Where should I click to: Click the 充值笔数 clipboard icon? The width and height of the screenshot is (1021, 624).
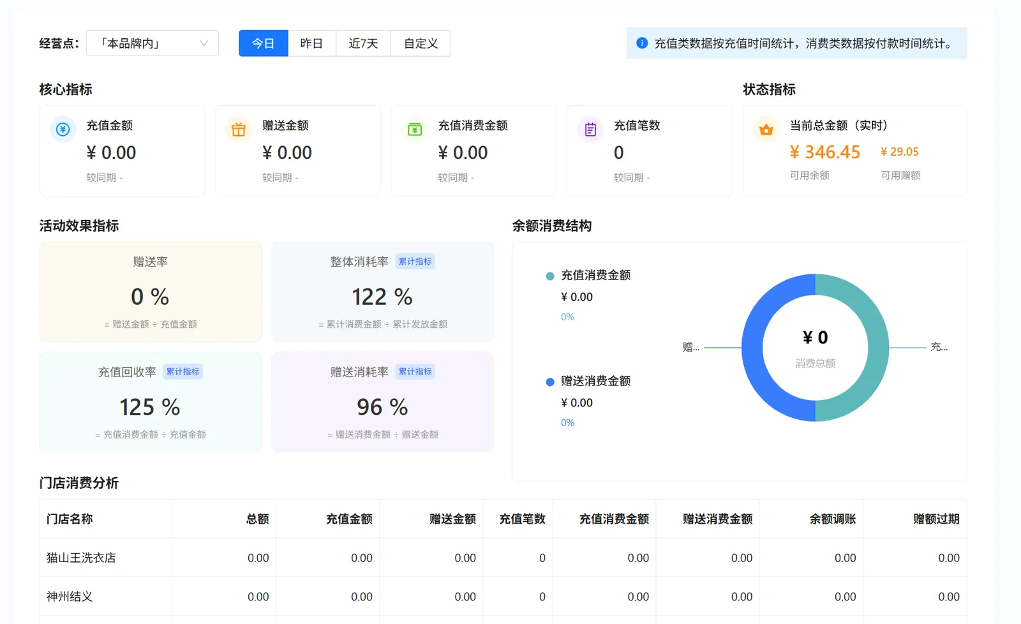590,130
